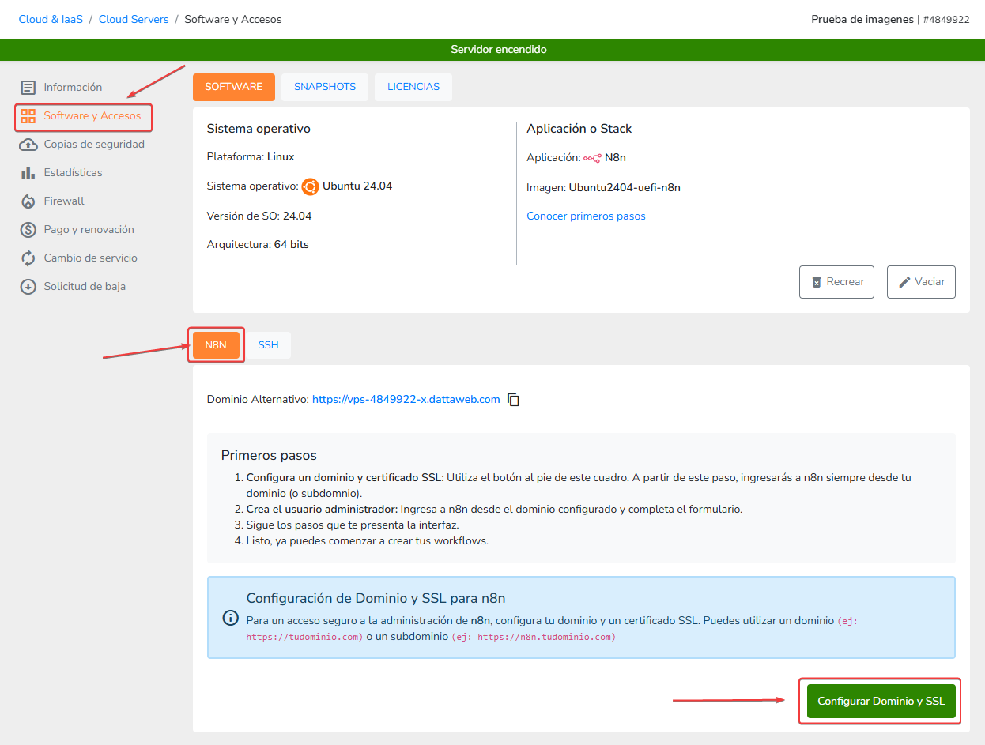Open the vps-4849922-x.dattaweb.com link
The height and width of the screenshot is (745, 985).
tap(406, 400)
